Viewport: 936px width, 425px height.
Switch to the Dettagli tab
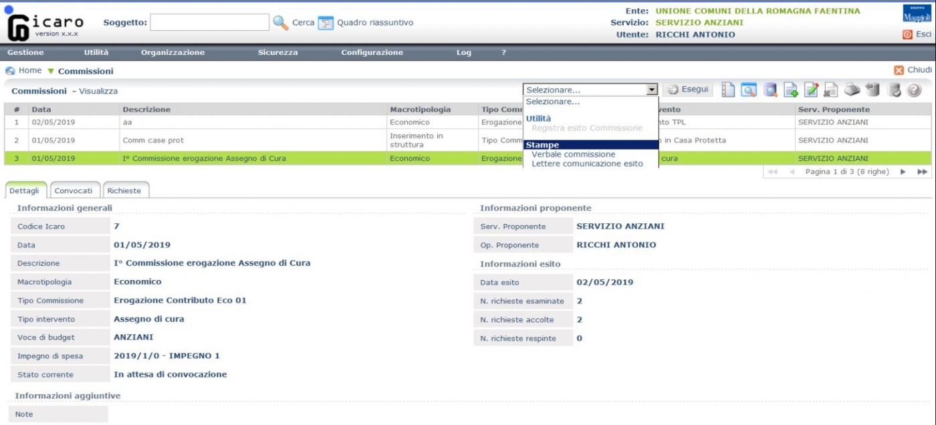(26, 190)
